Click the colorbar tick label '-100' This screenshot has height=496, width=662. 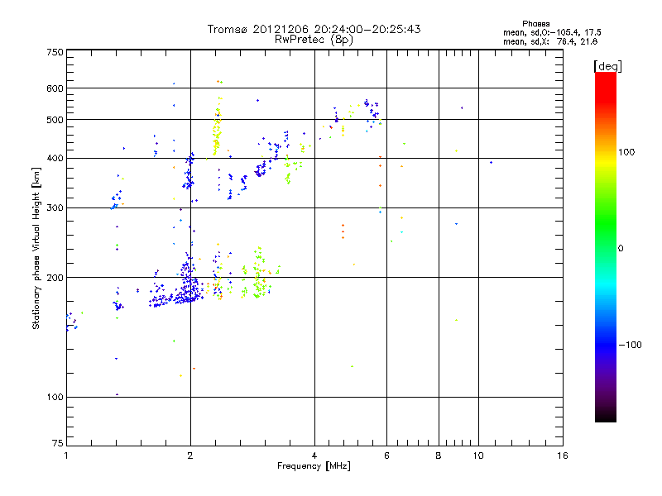630,345
